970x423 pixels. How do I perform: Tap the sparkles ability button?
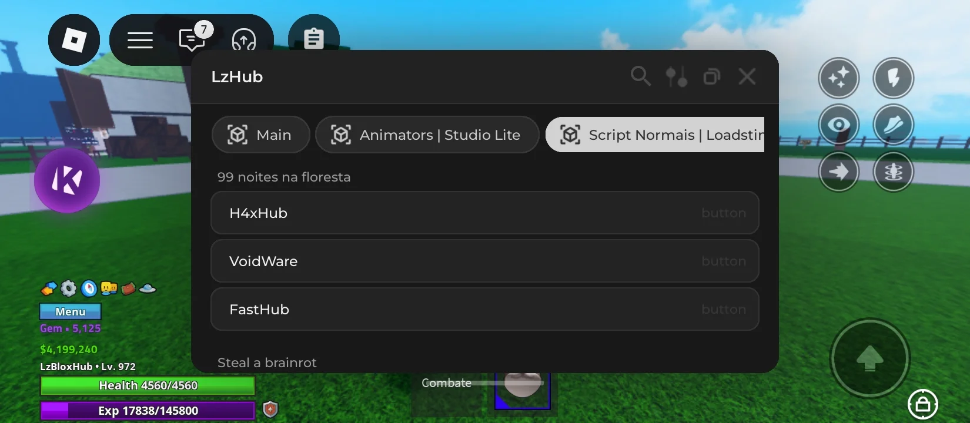coord(839,78)
